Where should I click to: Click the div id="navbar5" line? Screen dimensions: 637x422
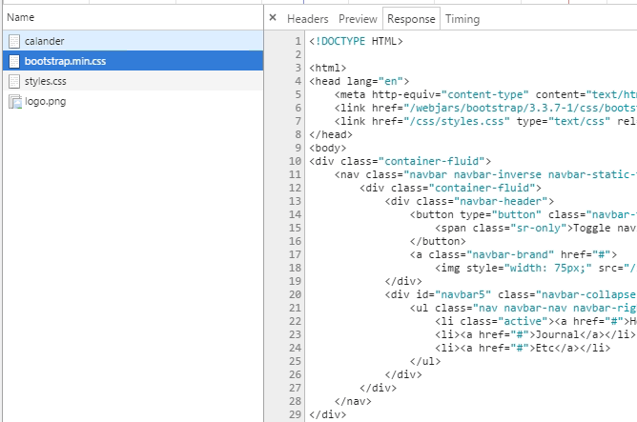coord(511,294)
